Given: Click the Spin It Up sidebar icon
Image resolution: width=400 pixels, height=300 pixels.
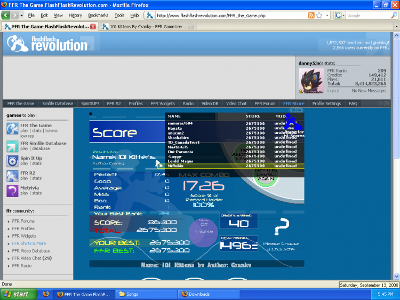Looking at the screenshot, I should (x=12, y=161).
